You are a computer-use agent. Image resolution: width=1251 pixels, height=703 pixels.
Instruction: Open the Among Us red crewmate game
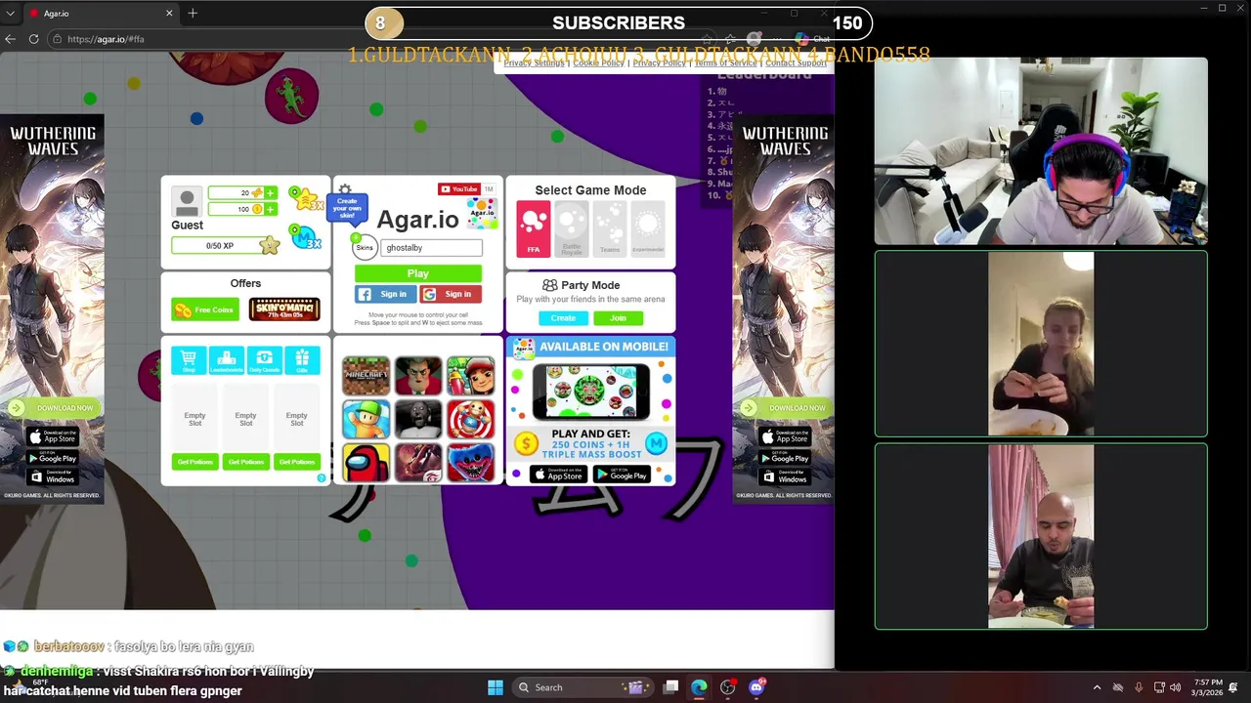(366, 463)
